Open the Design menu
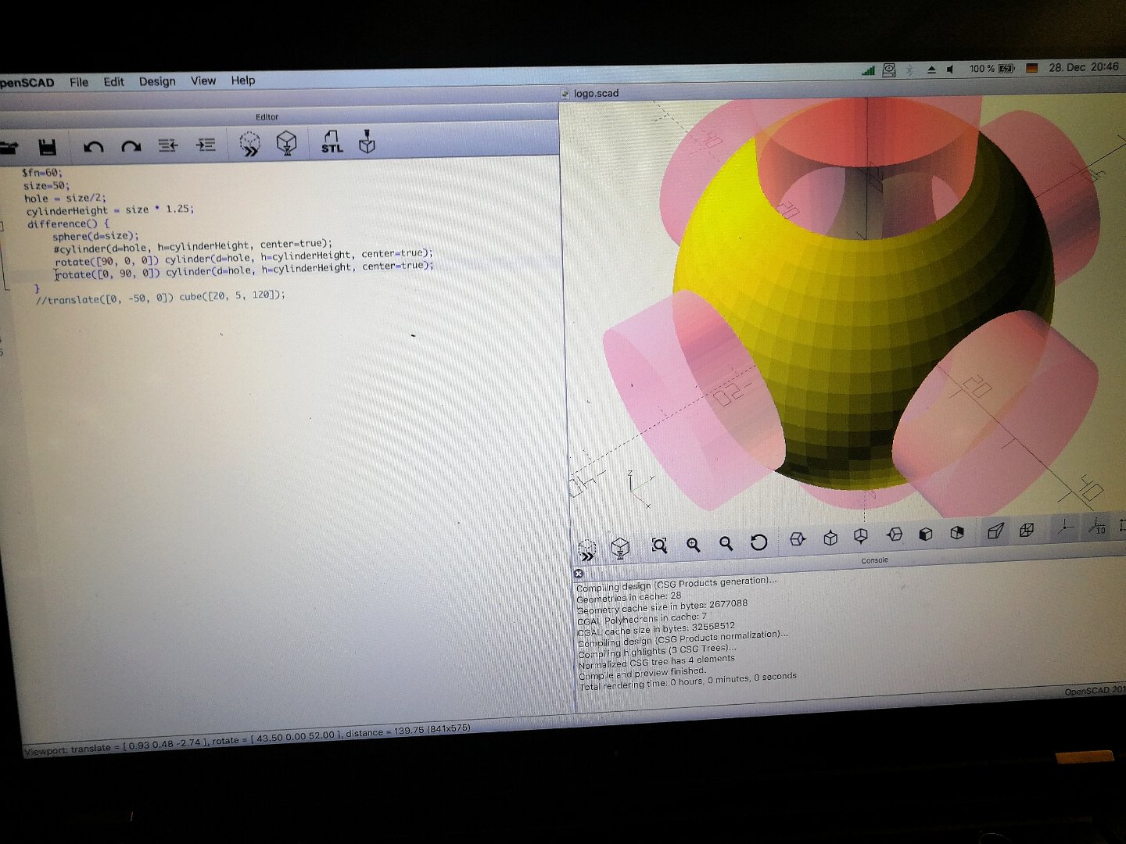 [157, 81]
